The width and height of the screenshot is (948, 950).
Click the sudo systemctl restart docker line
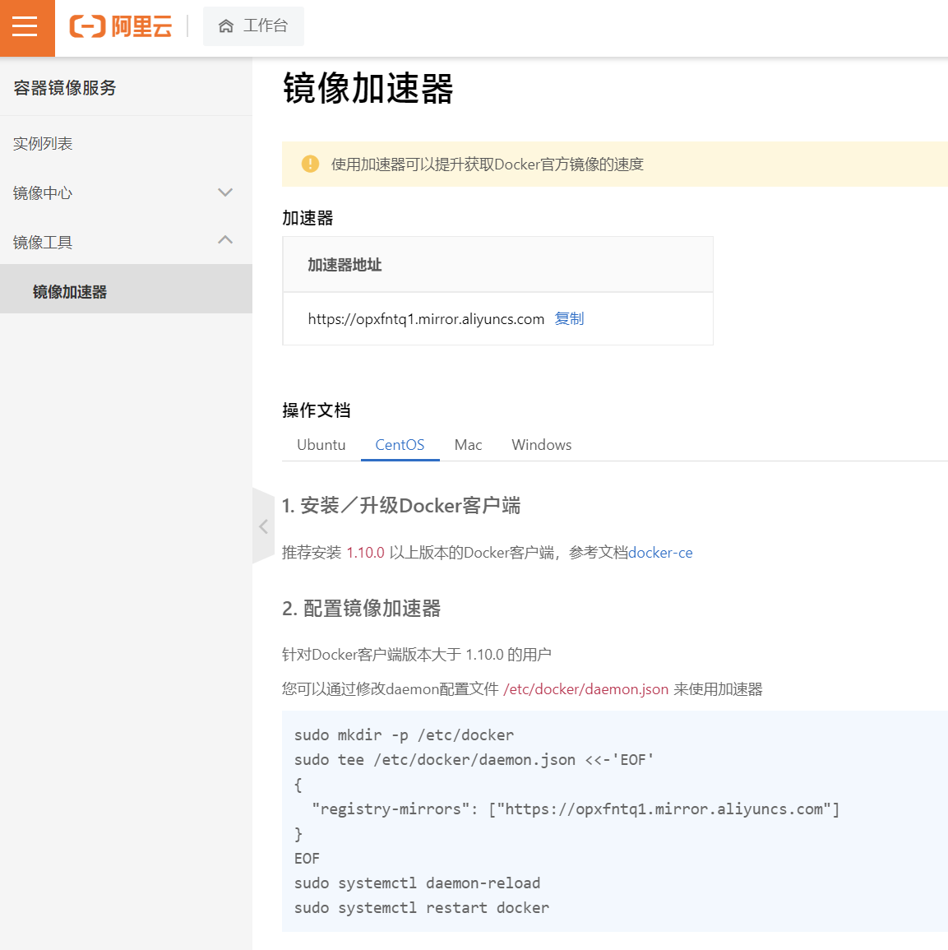pyautogui.click(x=422, y=907)
